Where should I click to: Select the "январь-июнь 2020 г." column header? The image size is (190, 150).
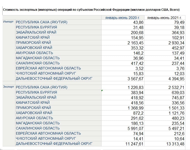click(123, 17)
